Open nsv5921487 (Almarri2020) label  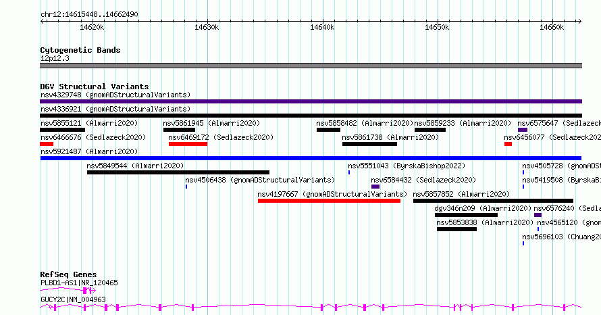pos(89,151)
